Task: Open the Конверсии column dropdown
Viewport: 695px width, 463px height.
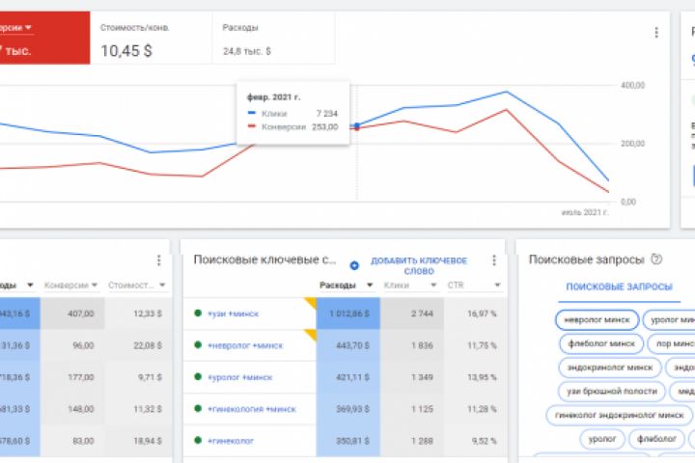Action: [95, 286]
